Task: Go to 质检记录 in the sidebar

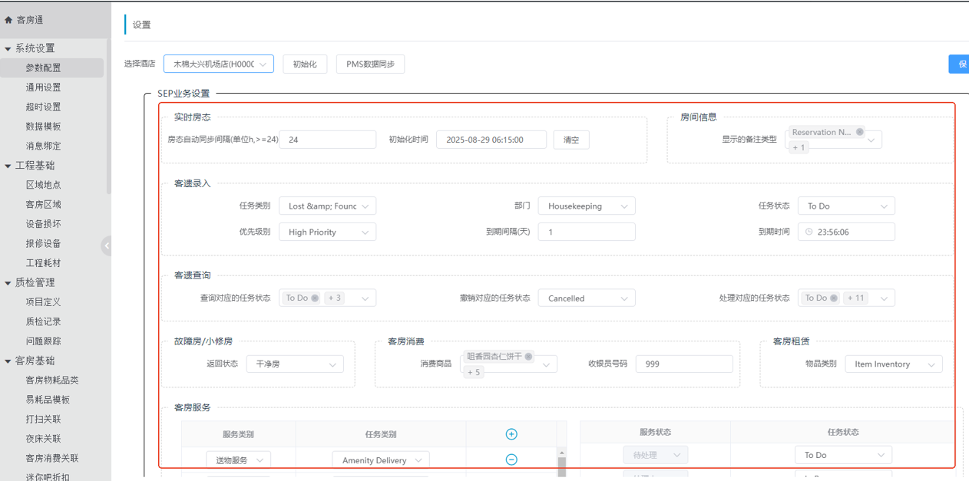Action: point(43,321)
